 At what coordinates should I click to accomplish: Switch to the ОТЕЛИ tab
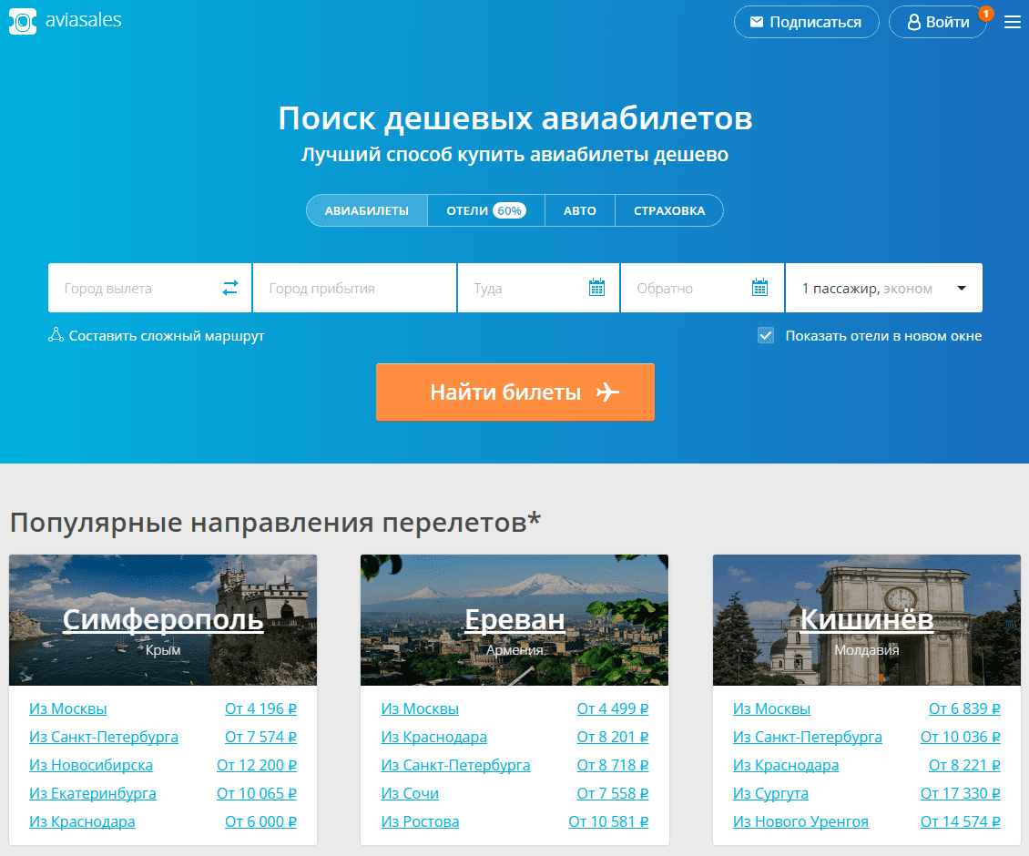485,210
